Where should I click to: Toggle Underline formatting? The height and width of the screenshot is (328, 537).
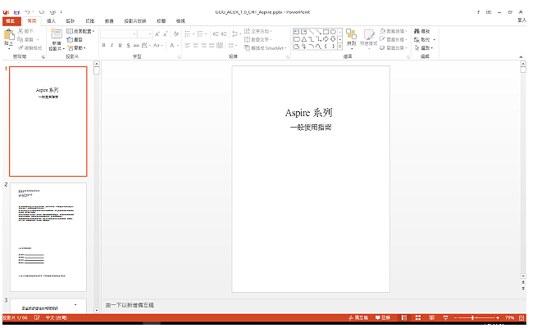coord(121,45)
